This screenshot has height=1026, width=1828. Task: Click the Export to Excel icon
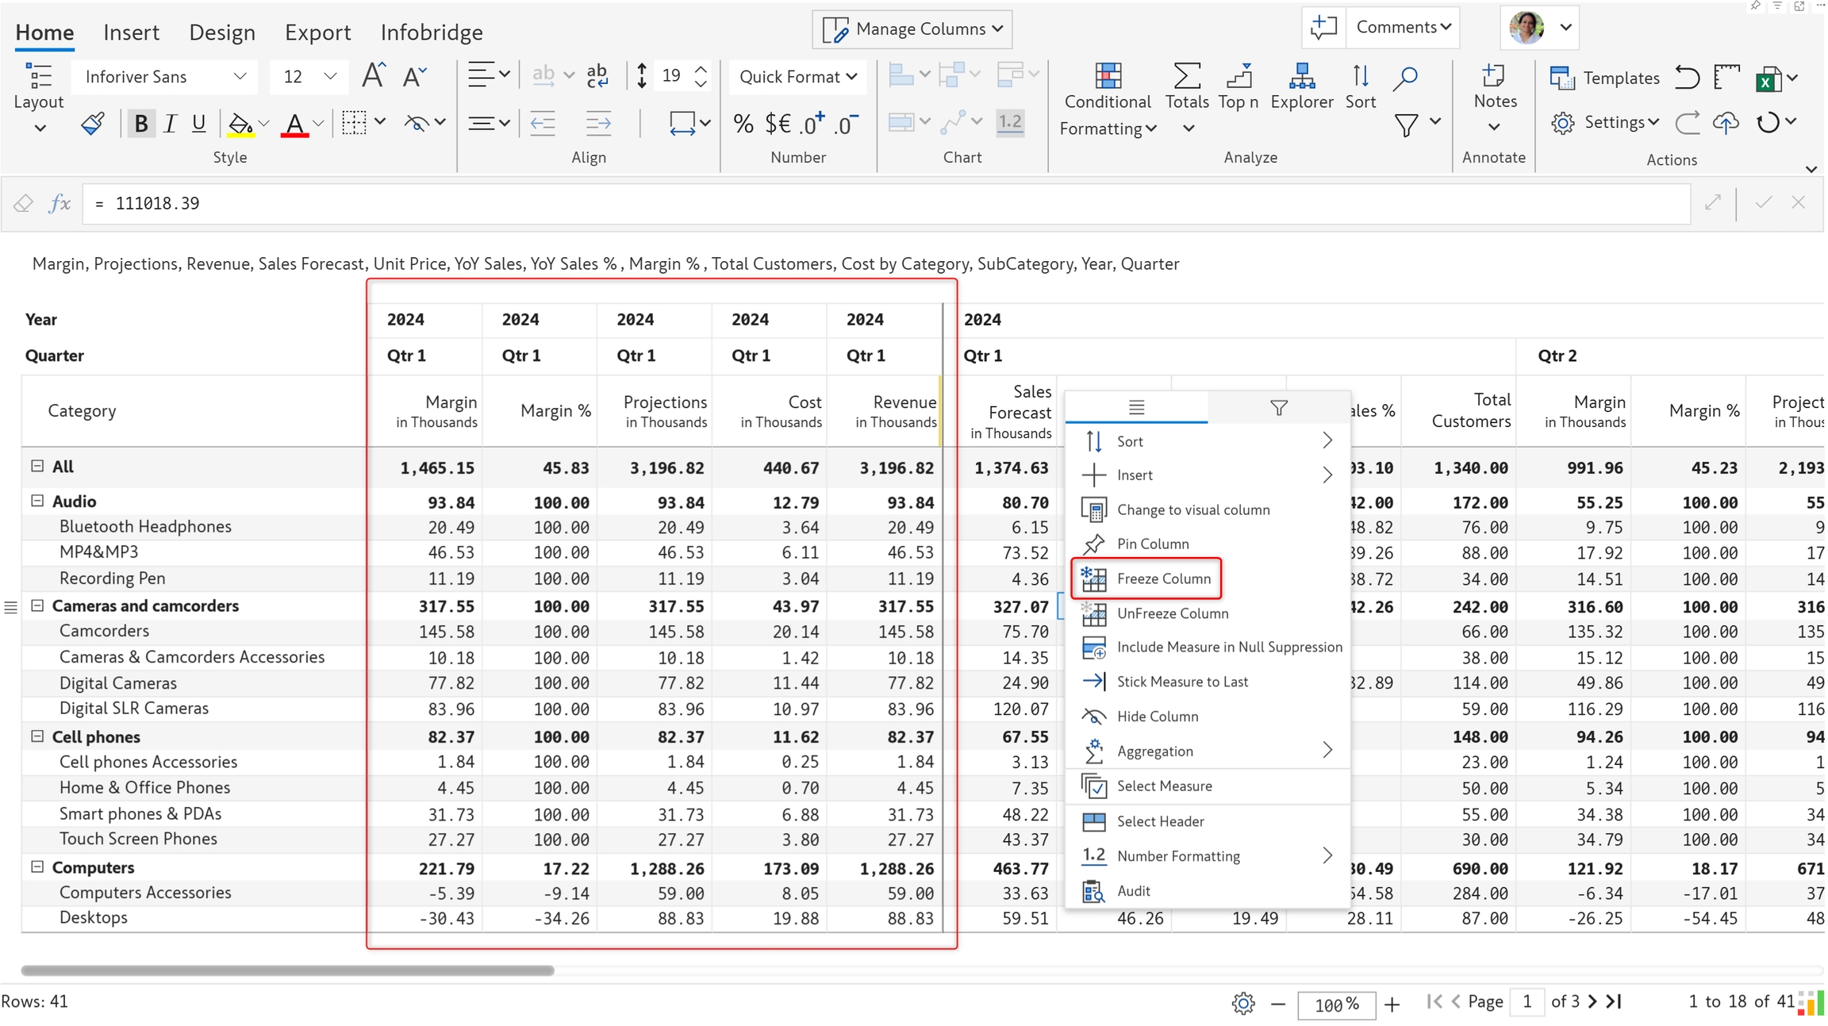1768,79
